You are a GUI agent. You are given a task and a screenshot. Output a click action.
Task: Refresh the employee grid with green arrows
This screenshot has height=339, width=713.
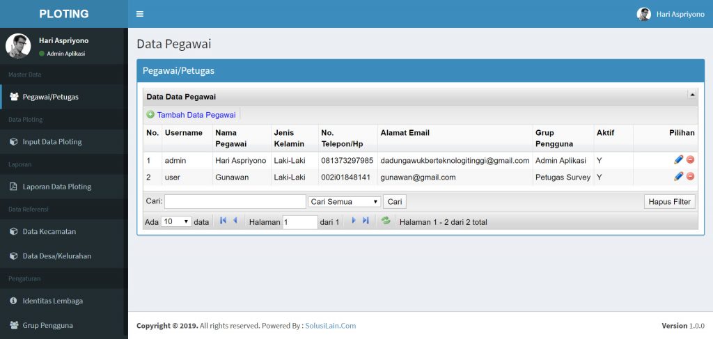[386, 221]
